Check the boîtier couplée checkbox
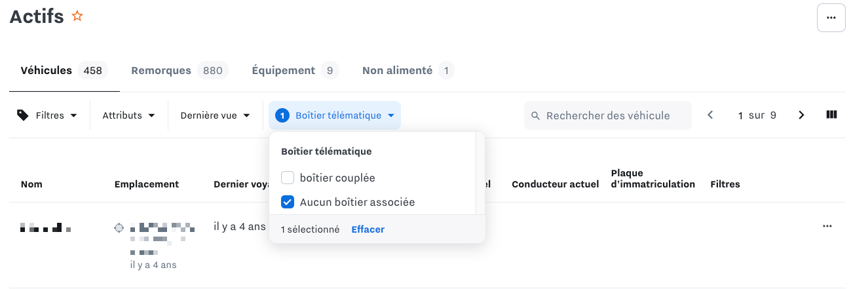Viewport: 851px width, 289px height. (288, 178)
